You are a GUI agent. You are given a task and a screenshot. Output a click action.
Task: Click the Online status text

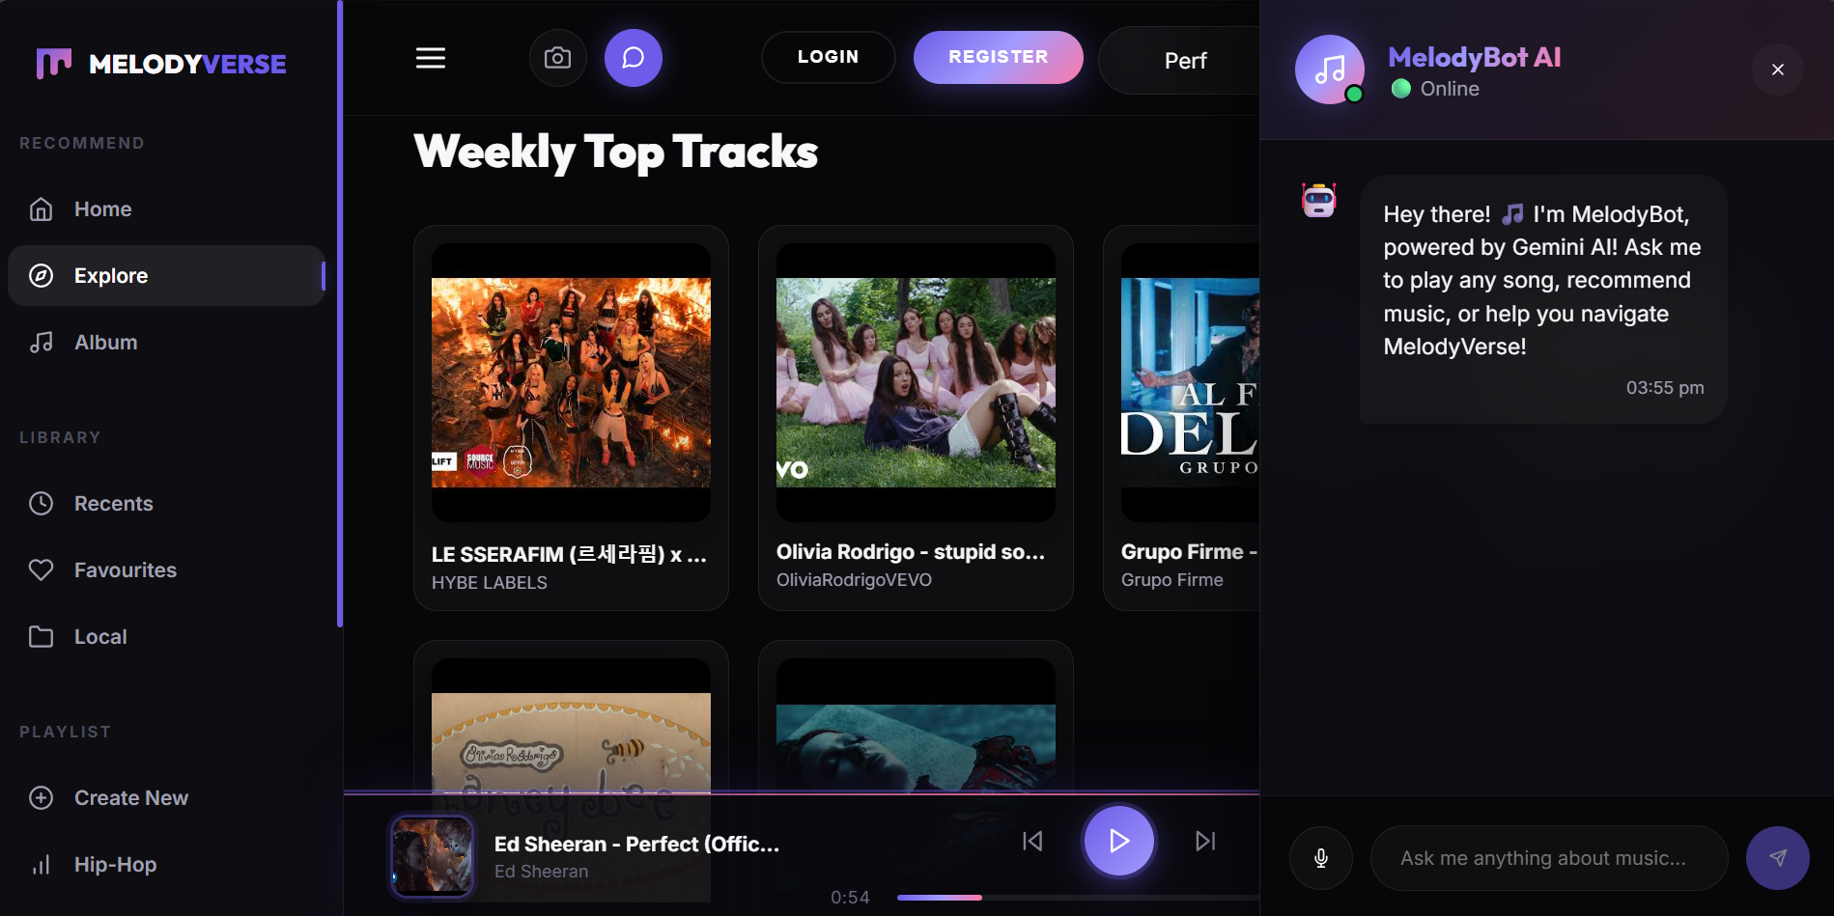(1450, 89)
